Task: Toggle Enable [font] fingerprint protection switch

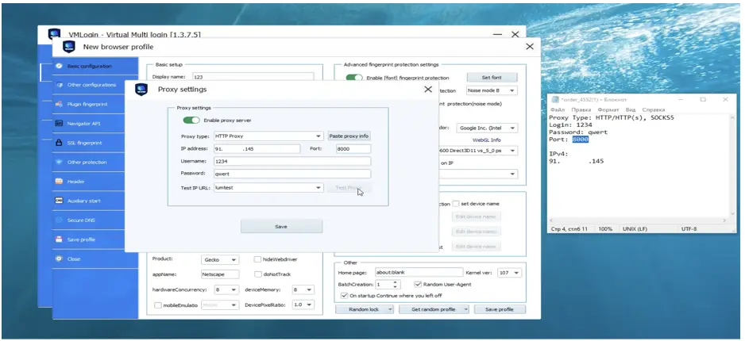Action: [354, 78]
